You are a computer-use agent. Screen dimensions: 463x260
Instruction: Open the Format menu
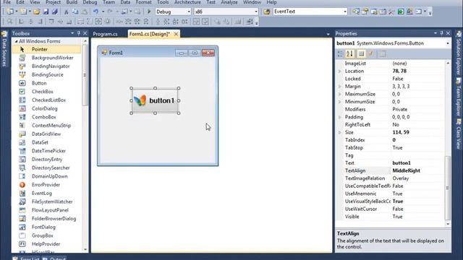[x=143, y=2]
